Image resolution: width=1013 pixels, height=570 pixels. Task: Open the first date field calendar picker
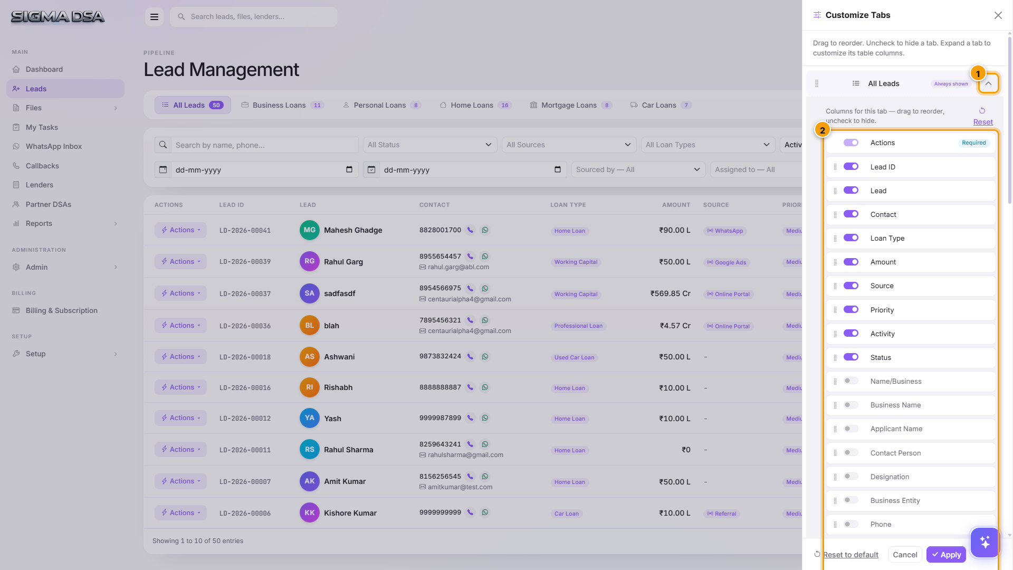[x=349, y=169]
